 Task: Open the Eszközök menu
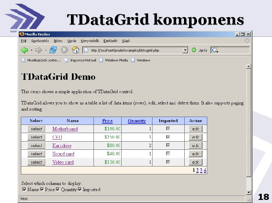click(110, 41)
